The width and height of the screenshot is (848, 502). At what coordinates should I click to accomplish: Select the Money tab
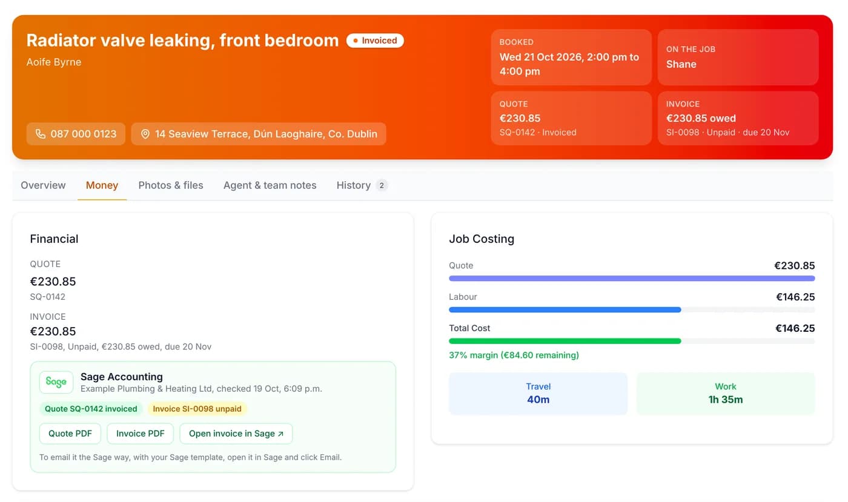102,185
